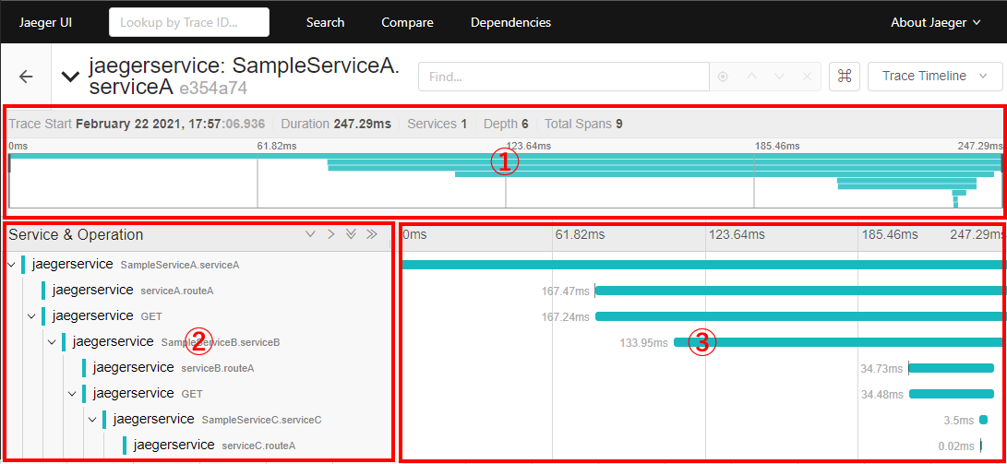Open the Compare page in navbar
The image size is (1007, 464).
[x=407, y=22]
